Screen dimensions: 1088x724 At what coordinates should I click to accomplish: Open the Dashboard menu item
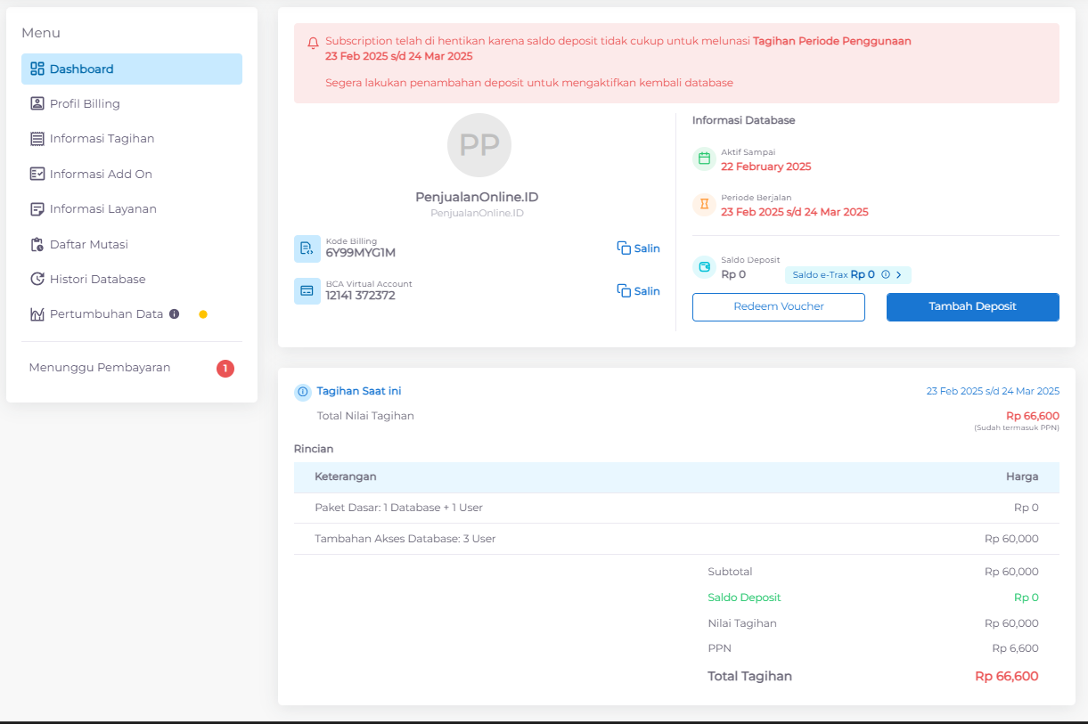click(132, 69)
